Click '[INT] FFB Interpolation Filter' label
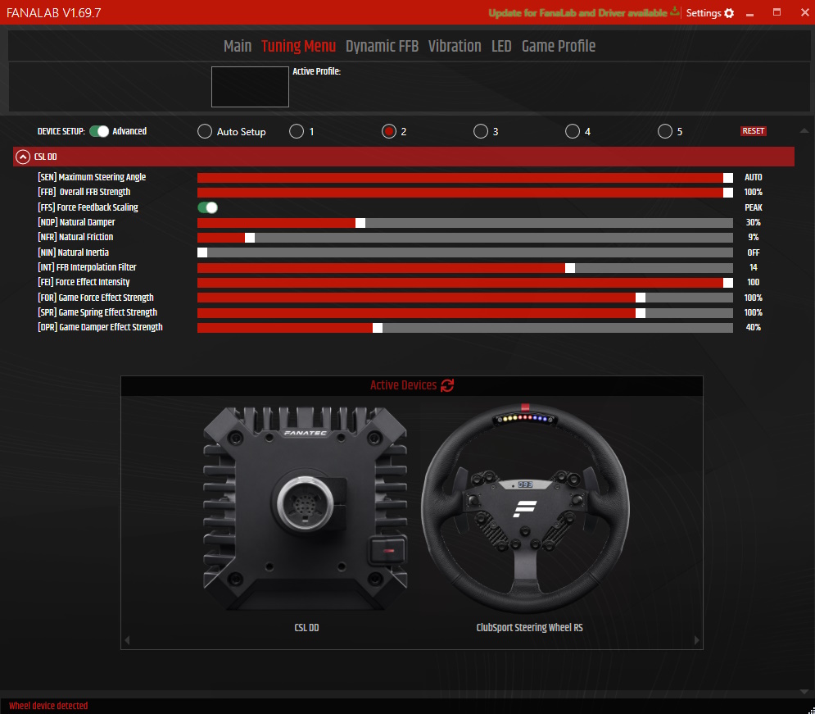Viewport: 815px width, 714px height. [x=87, y=267]
